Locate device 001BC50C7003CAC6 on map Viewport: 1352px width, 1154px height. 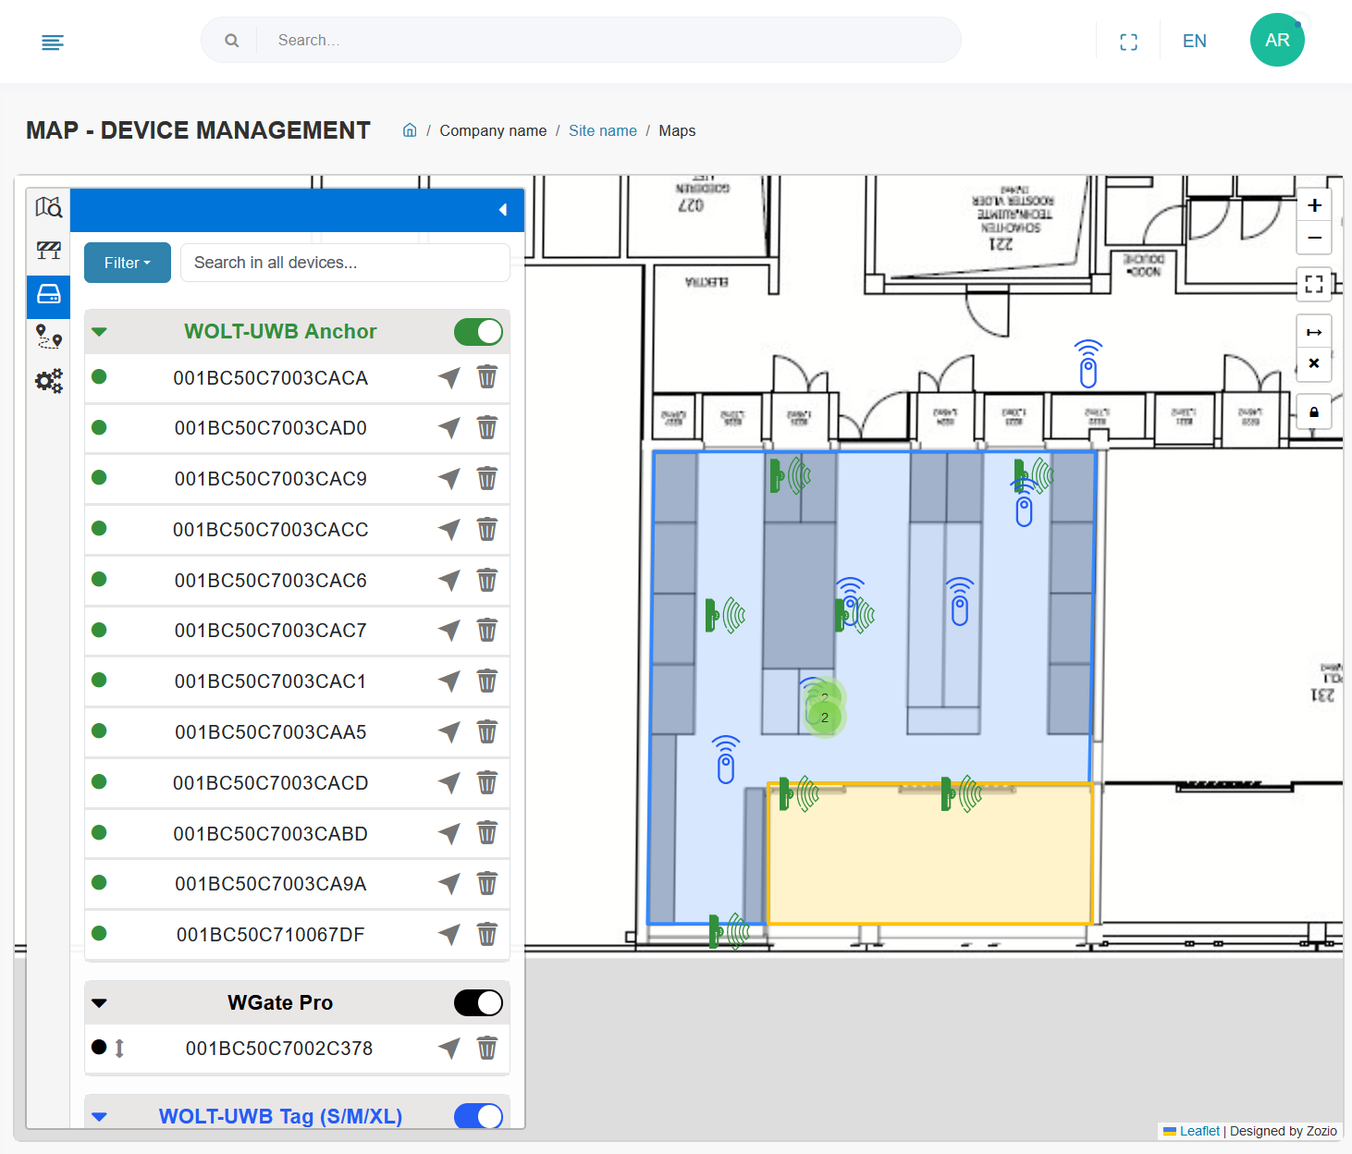tap(449, 581)
